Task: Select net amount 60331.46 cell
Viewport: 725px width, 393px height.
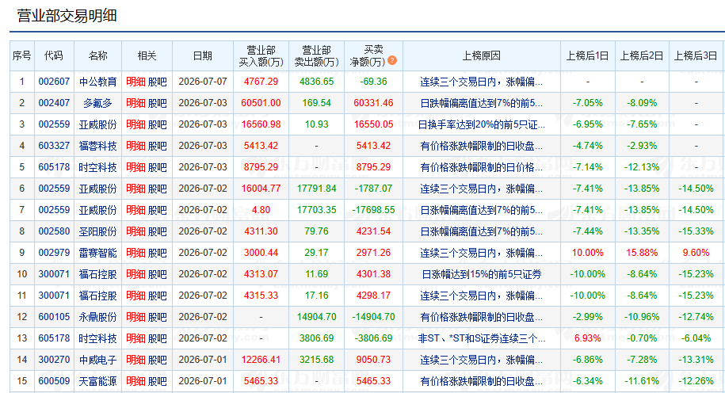Action: point(374,103)
